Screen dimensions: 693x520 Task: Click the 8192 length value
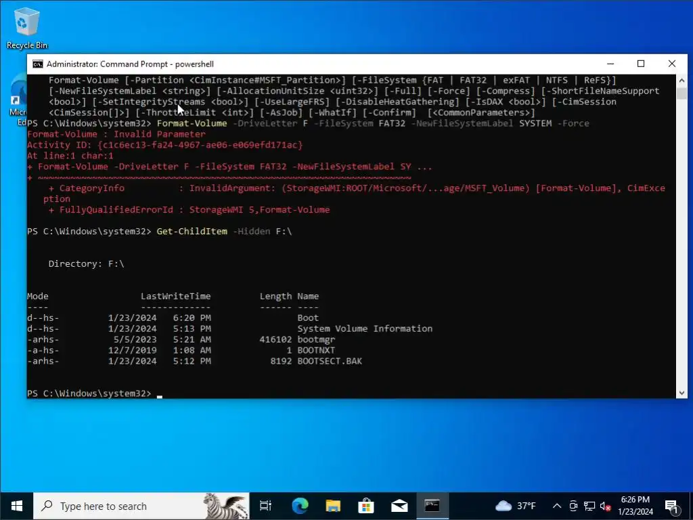281,361
